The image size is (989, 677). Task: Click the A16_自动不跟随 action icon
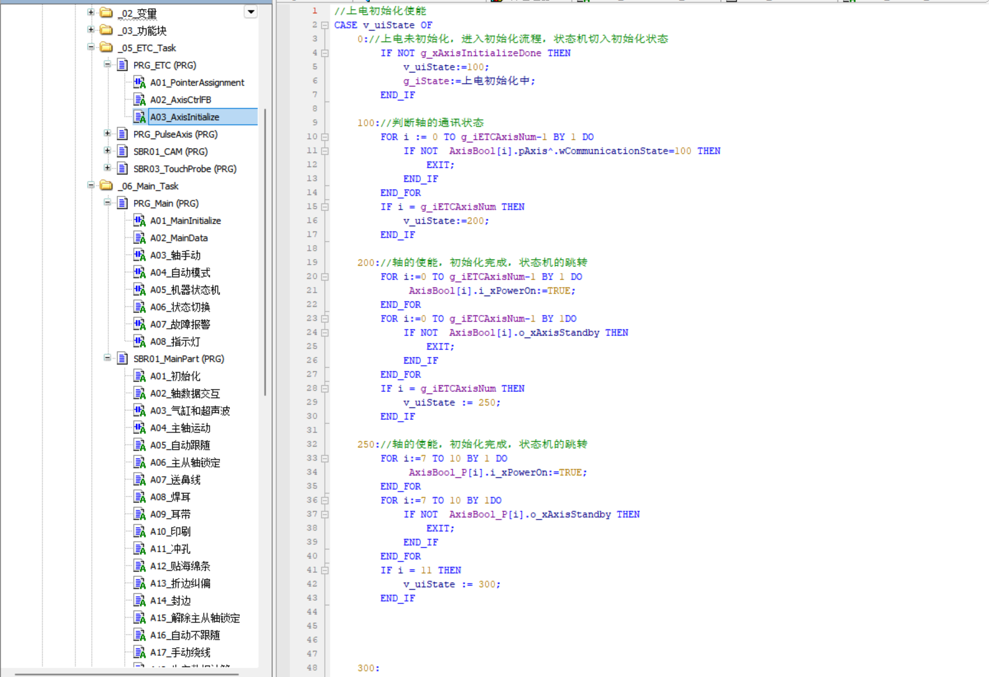coord(139,635)
